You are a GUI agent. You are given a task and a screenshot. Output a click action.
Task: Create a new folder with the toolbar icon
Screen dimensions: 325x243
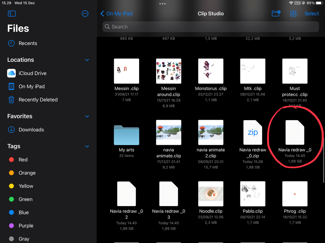tap(276, 13)
